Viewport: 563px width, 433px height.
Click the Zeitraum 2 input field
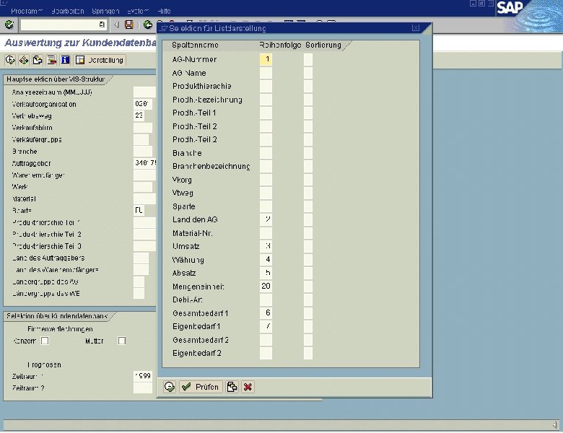click(142, 388)
